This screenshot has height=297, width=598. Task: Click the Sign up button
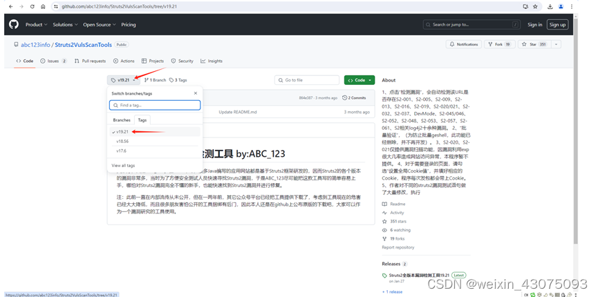coord(557,24)
